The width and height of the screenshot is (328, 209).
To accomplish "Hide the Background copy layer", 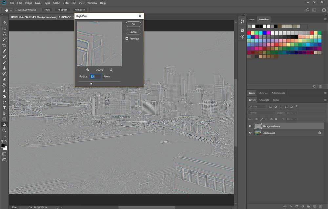I will point(250,126).
